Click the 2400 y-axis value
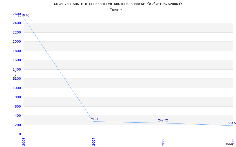 [17, 23]
